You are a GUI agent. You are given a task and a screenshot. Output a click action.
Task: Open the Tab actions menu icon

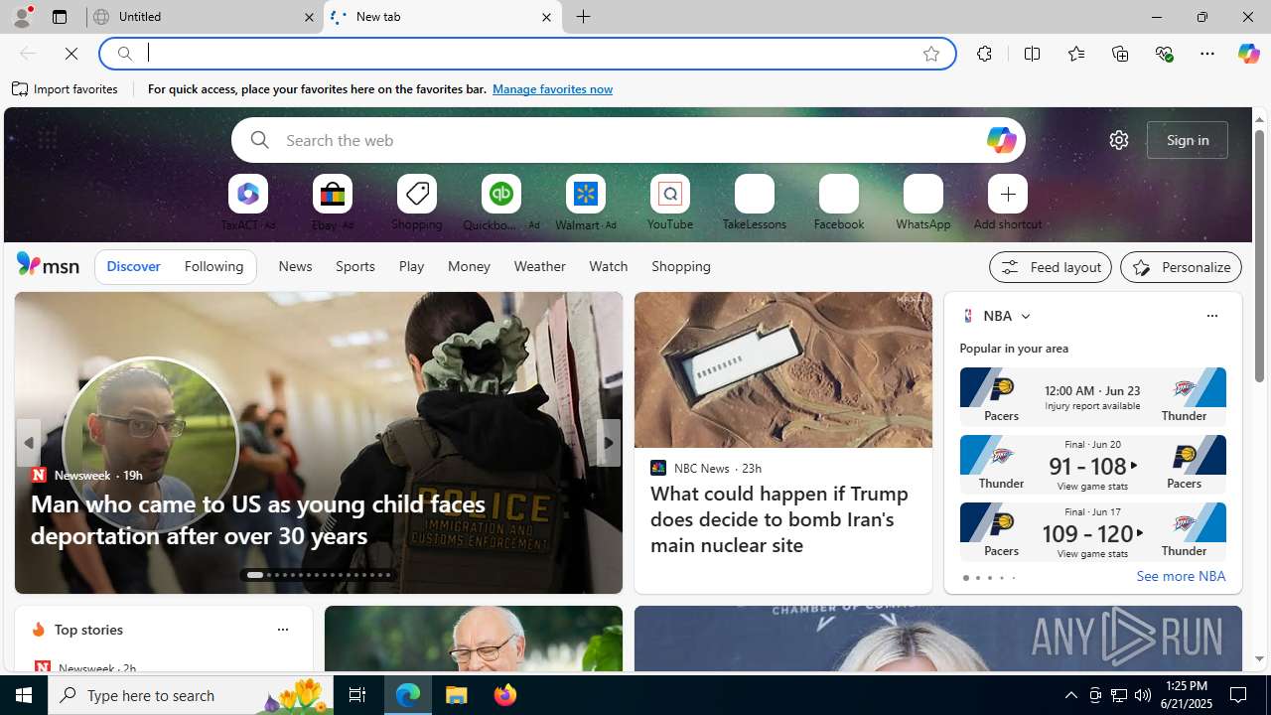click(x=59, y=17)
